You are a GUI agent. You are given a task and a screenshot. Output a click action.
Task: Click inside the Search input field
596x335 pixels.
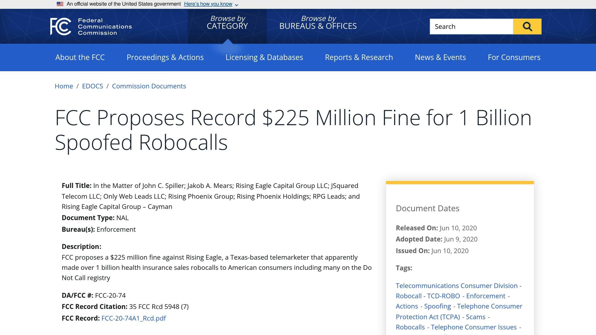471,26
